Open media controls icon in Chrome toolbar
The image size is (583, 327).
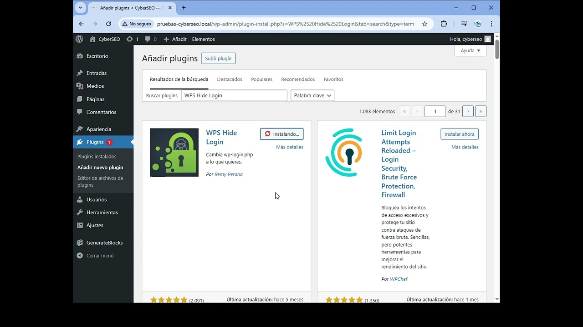[x=464, y=24]
